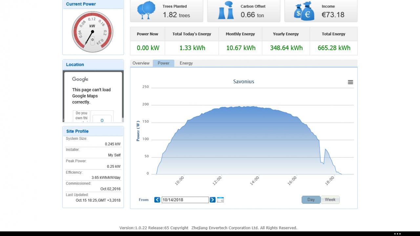Click the Current Power panel header
The height and width of the screenshot is (236, 420).
pyautogui.click(x=93, y=4)
